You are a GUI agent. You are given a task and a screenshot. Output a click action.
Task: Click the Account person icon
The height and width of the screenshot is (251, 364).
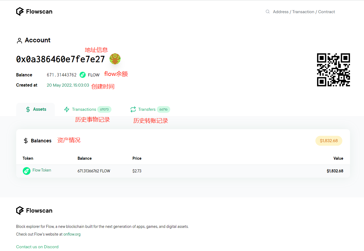point(19,41)
